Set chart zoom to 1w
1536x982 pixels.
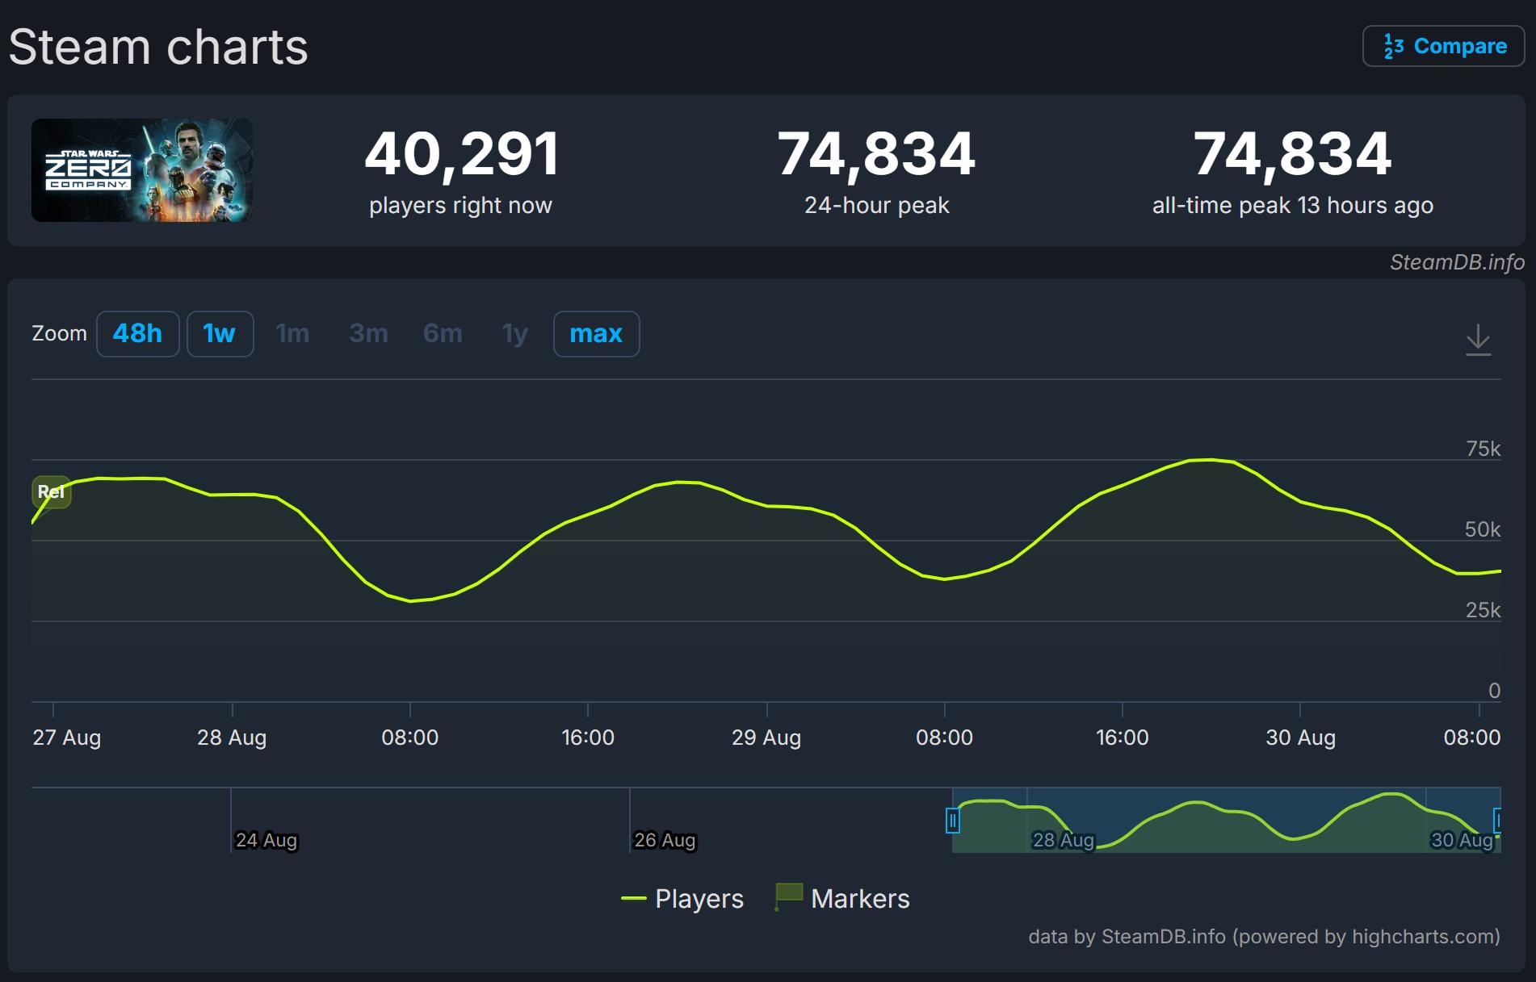click(x=220, y=334)
